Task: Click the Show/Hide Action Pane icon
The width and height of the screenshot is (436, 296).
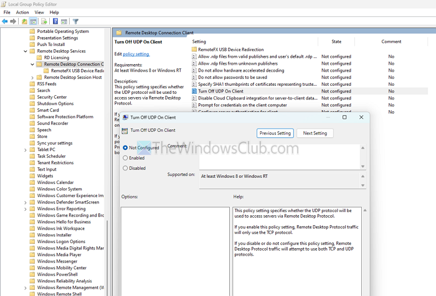Action: coord(64,21)
